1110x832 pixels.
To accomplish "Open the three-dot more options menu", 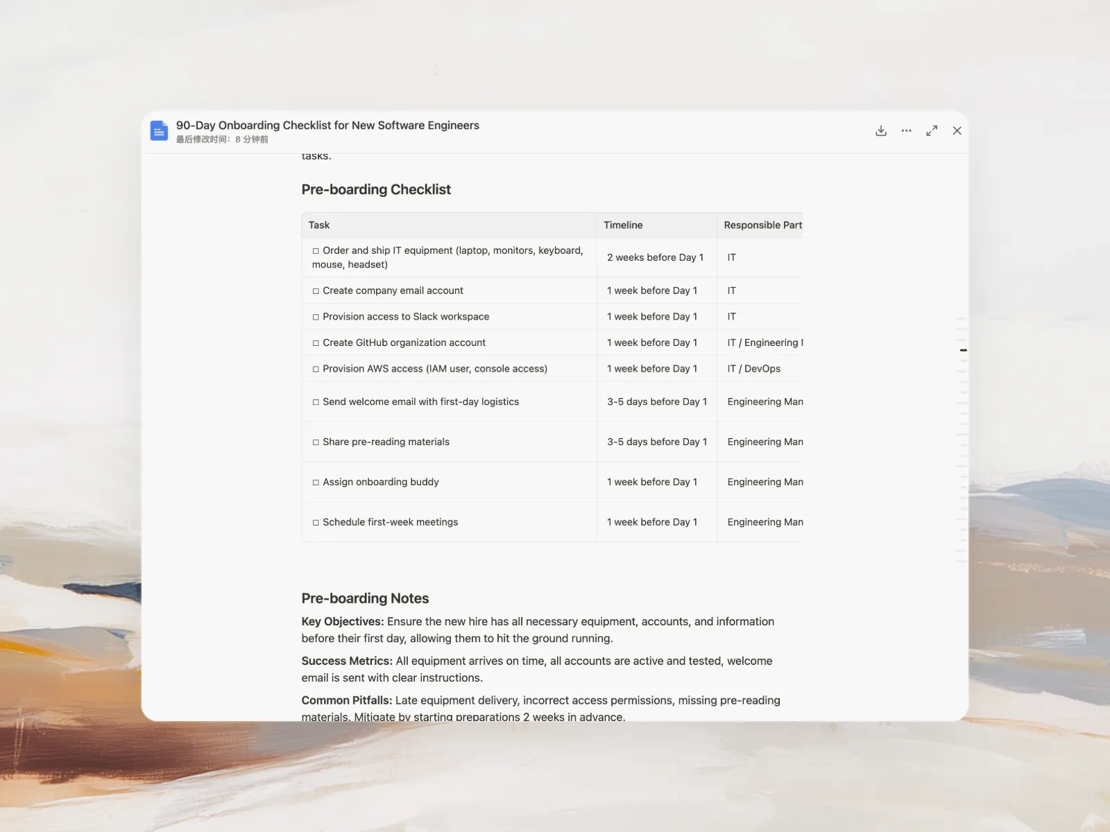I will (906, 131).
